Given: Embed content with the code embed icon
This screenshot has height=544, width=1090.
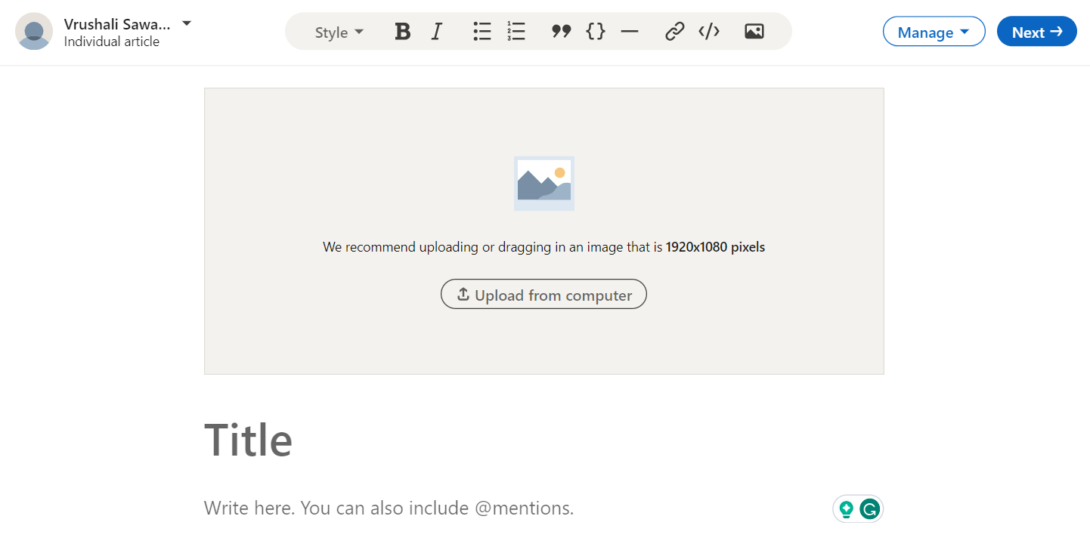Looking at the screenshot, I should click(x=708, y=31).
